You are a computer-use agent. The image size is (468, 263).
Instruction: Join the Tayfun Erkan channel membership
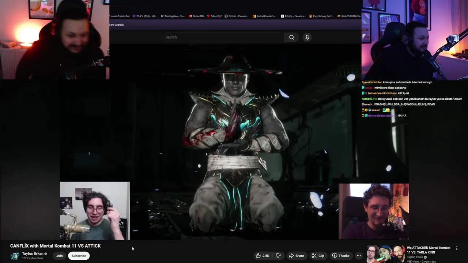pyautogui.click(x=60, y=256)
